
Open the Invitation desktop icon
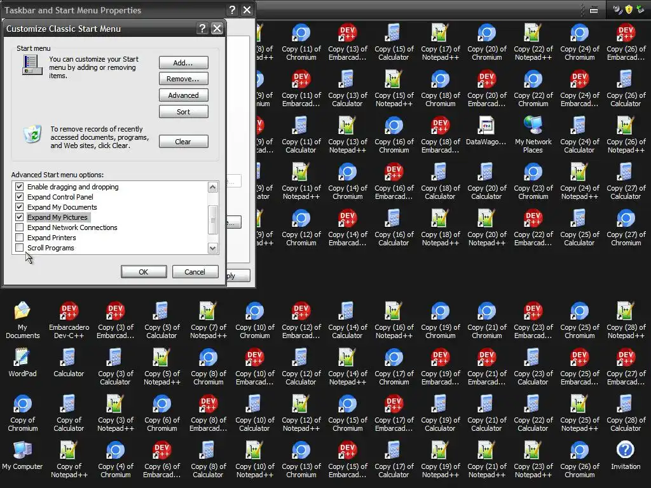tap(626, 456)
